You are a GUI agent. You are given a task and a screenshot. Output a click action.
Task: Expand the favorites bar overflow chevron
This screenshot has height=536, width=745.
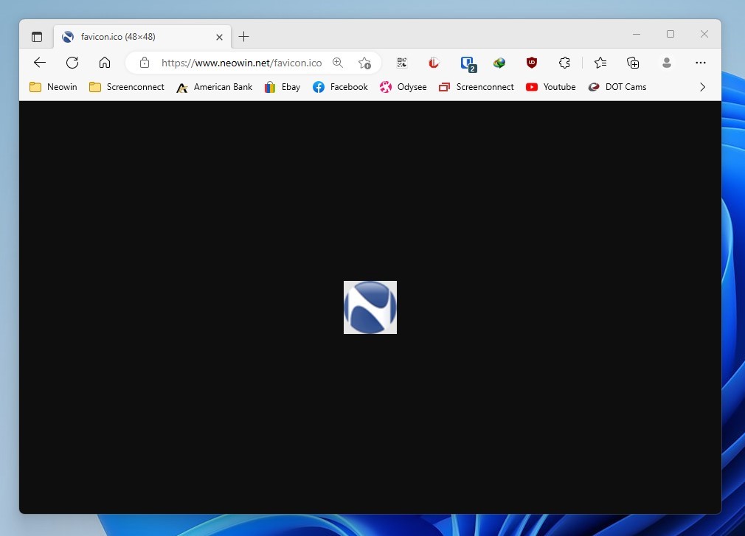coord(703,87)
